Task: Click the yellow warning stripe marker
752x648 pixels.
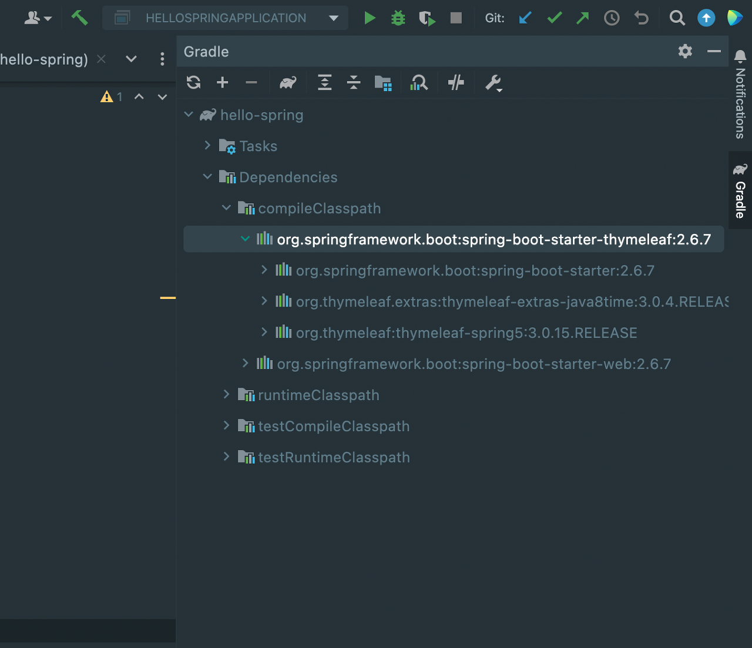Action: [168, 298]
